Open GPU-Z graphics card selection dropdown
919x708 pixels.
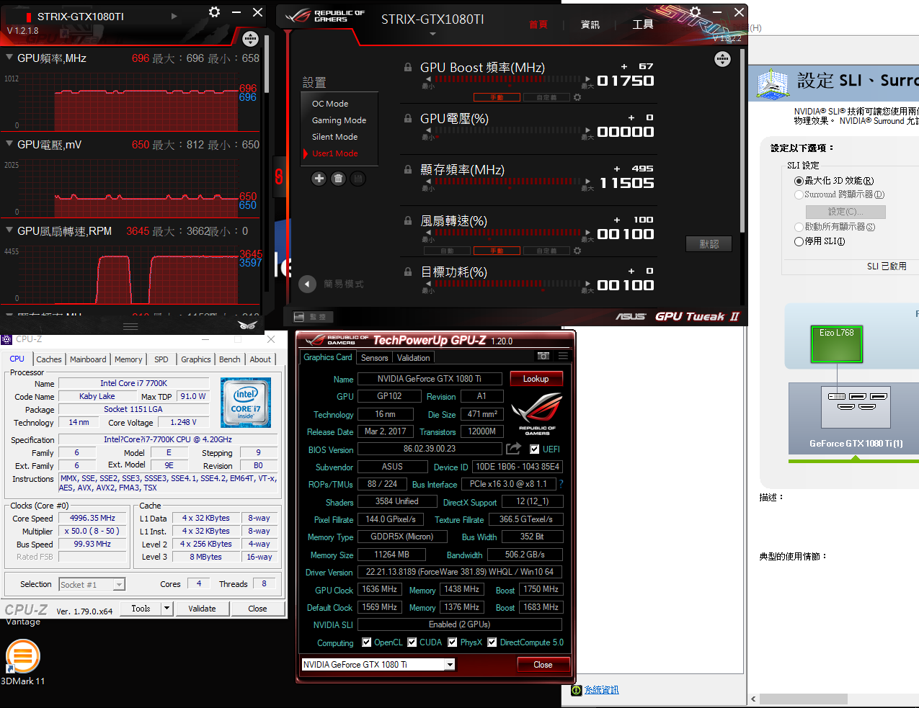pyautogui.click(x=450, y=665)
